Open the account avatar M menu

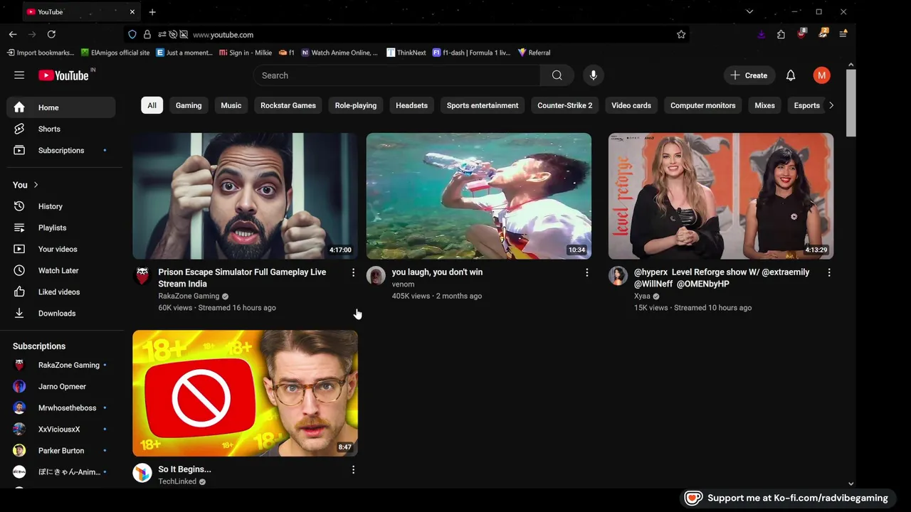coord(821,75)
